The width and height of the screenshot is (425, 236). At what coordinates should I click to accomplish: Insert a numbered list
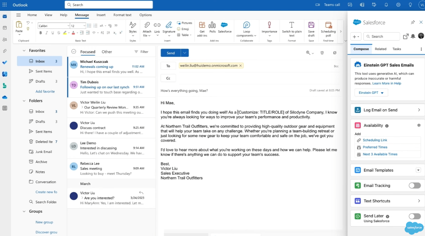(95, 25)
